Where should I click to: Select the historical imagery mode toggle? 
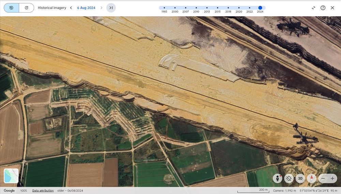coord(11,8)
